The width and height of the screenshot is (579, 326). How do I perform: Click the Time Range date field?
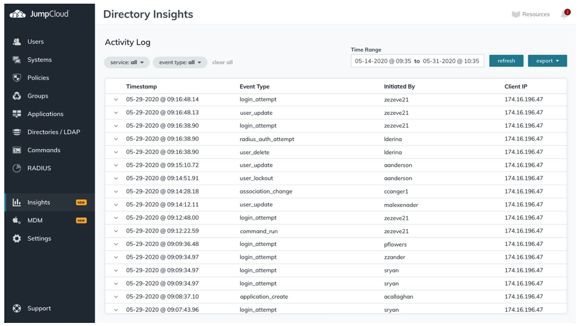click(x=417, y=61)
